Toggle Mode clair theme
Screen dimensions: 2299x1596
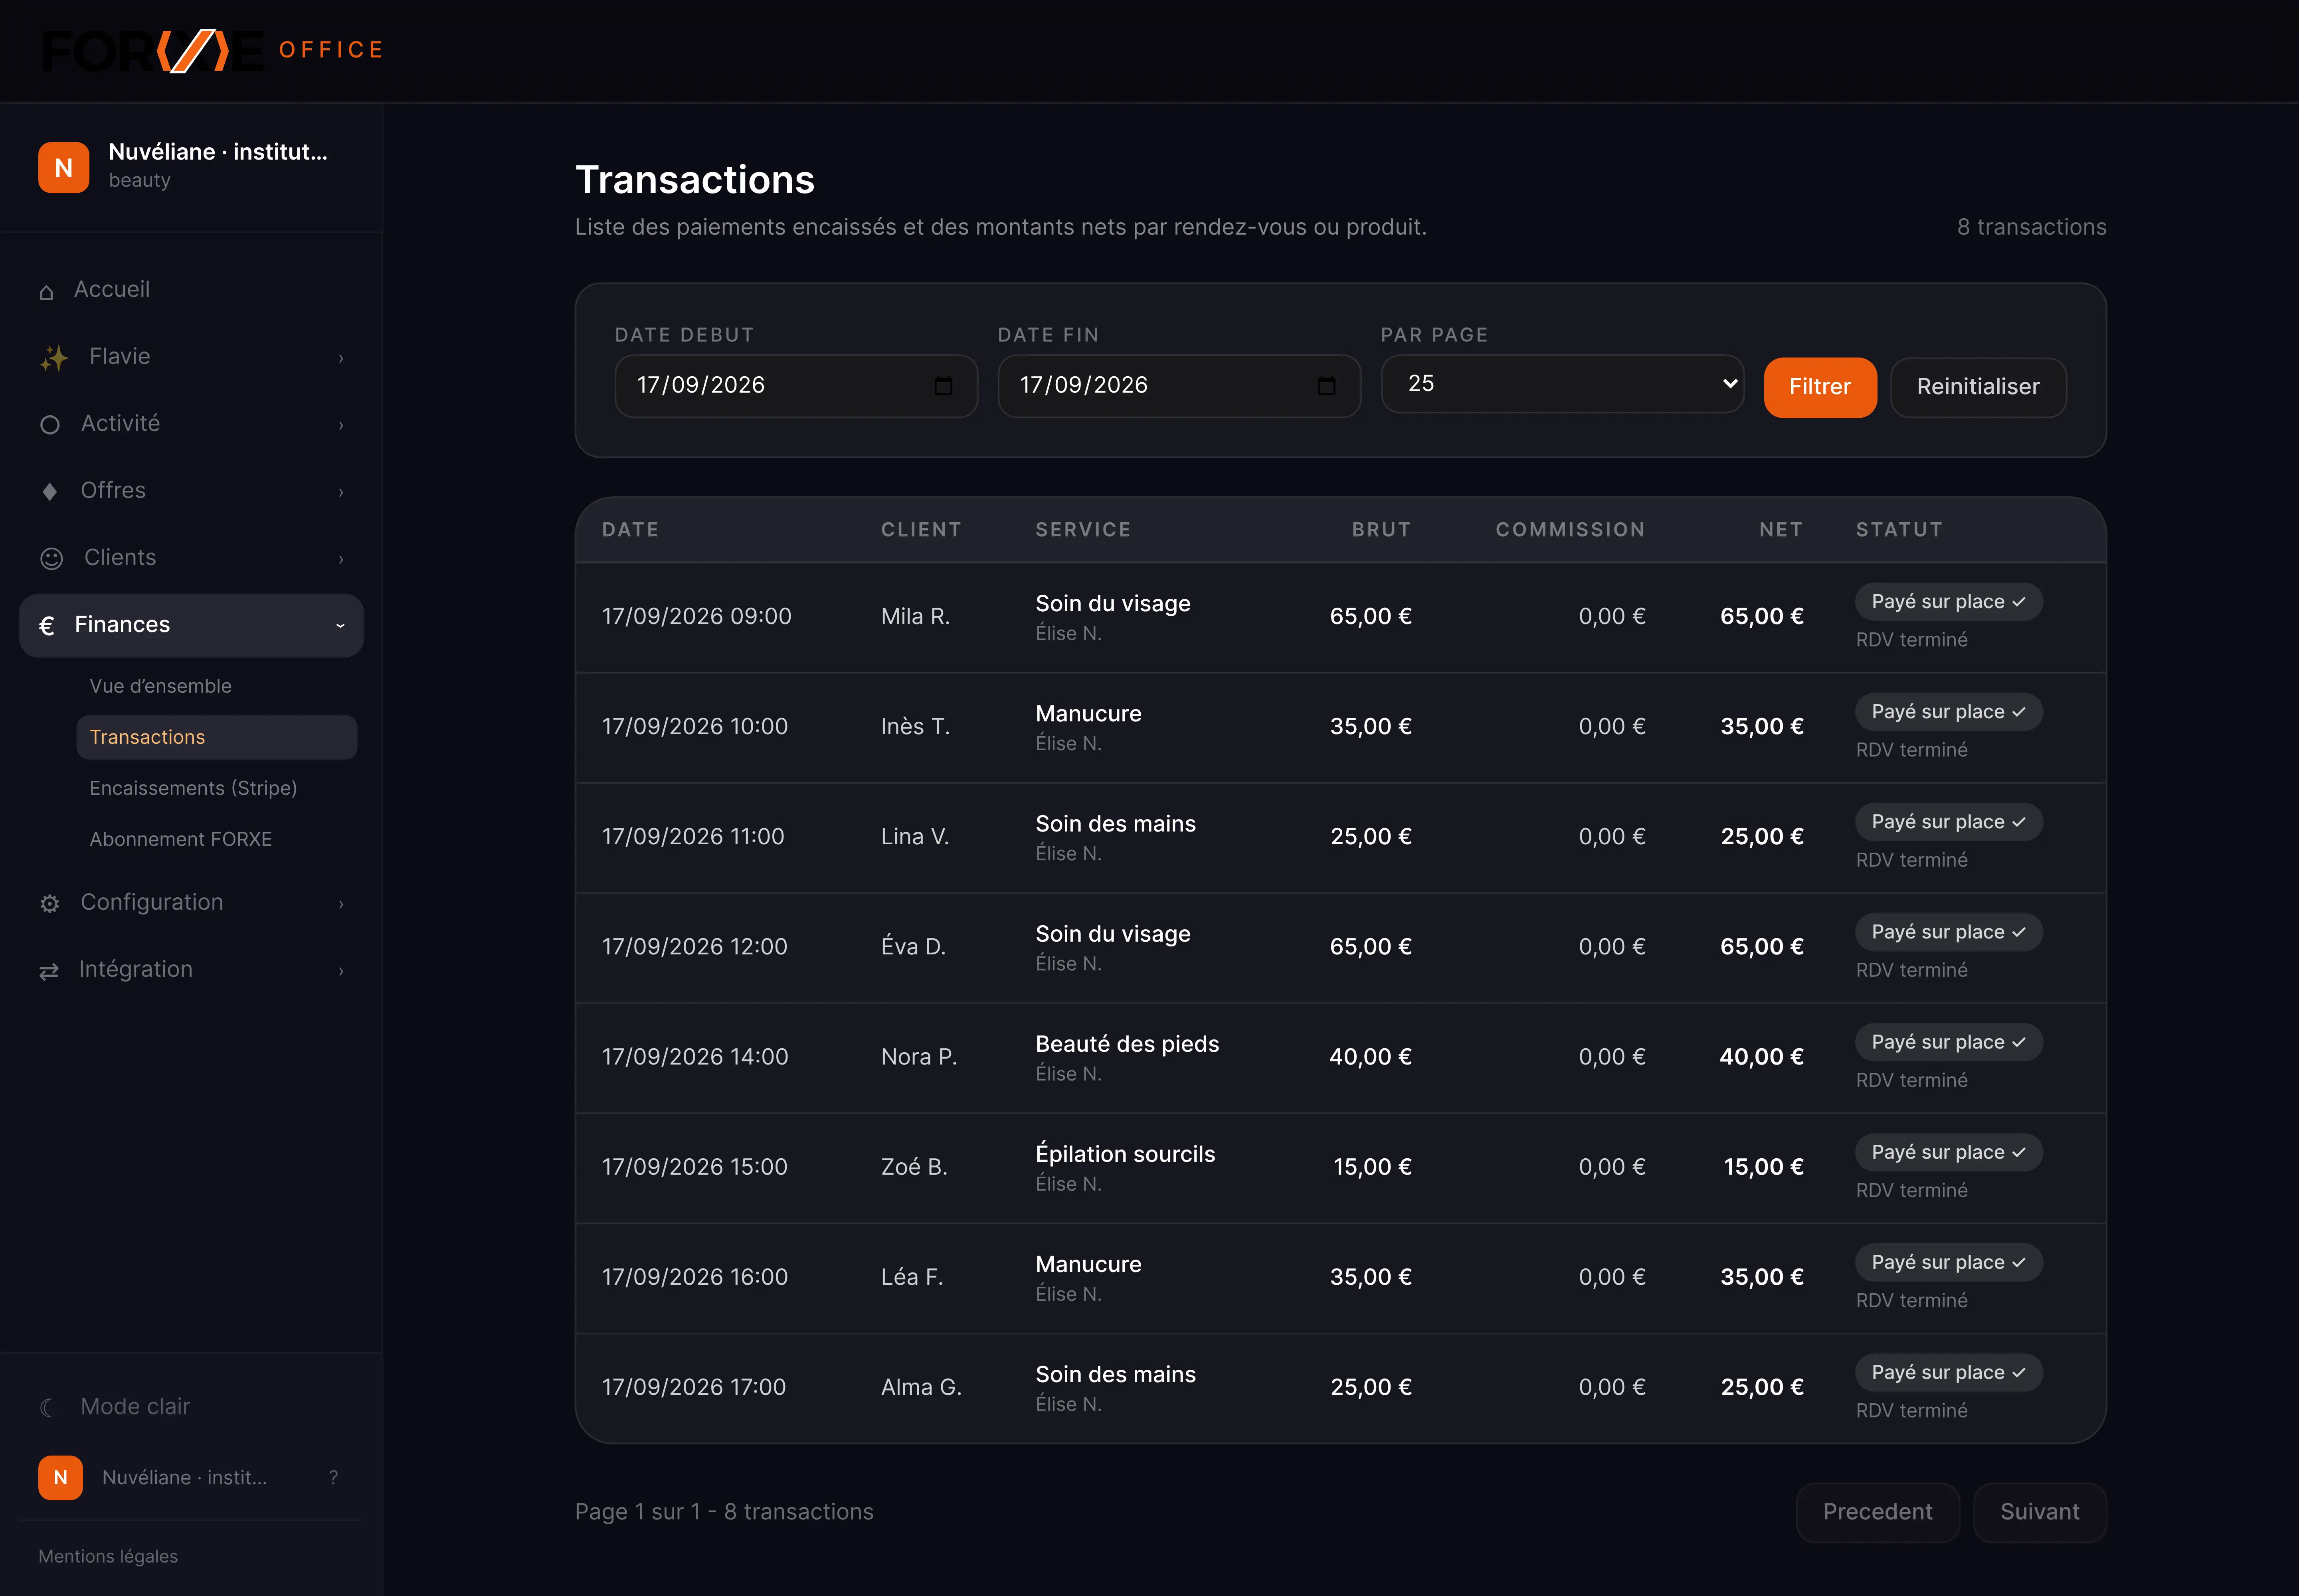coord(134,1406)
